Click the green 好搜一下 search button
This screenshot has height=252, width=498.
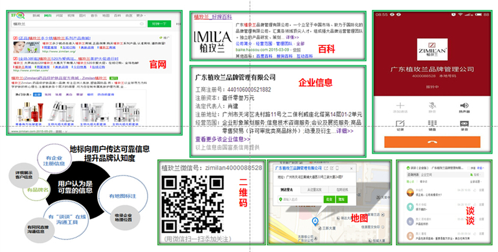(159, 24)
